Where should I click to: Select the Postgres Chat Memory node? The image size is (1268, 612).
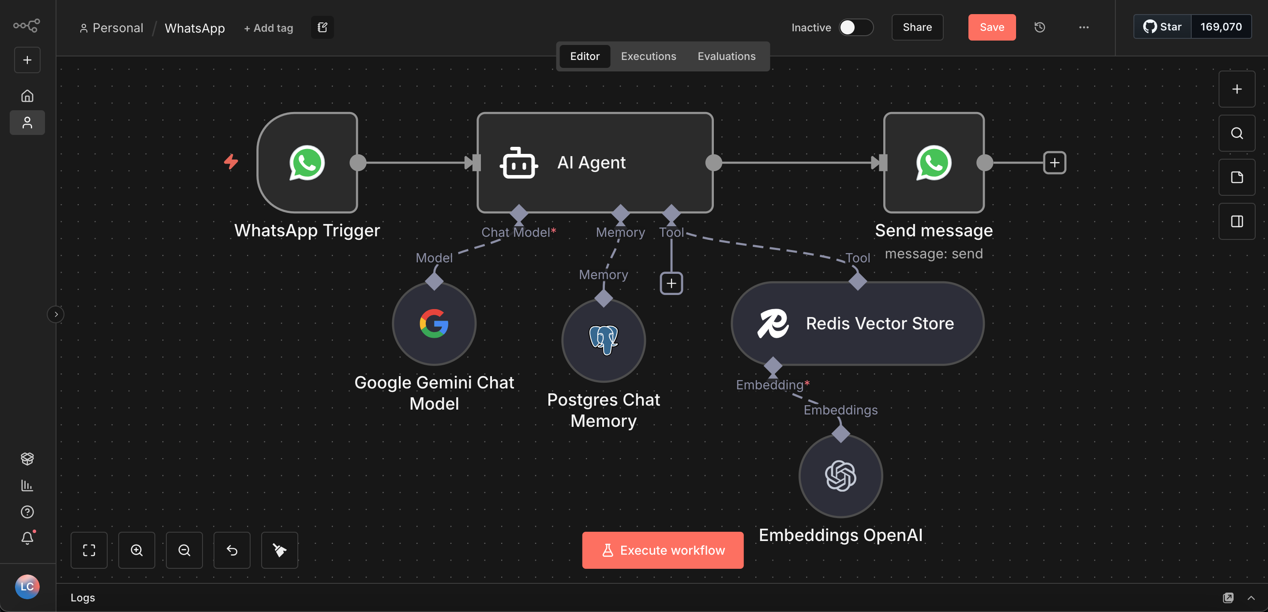click(x=603, y=340)
